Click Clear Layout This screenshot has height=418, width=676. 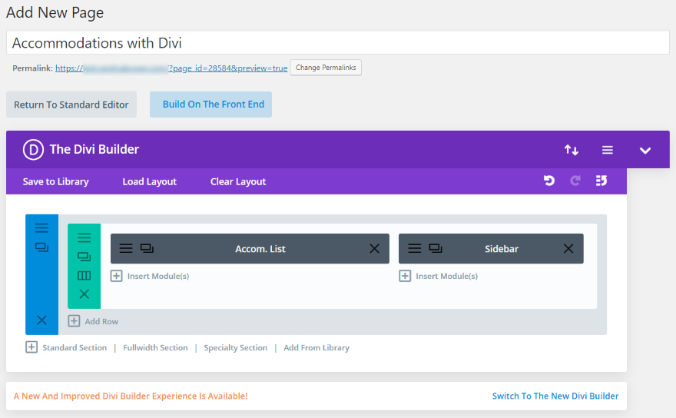coord(238,181)
